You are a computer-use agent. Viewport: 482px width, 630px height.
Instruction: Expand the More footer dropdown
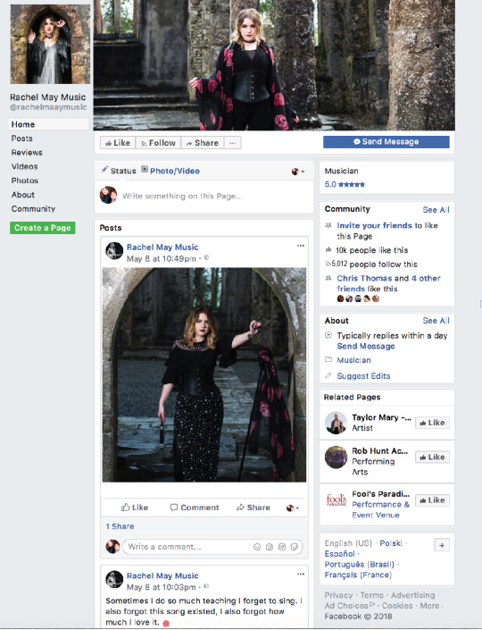tap(430, 606)
